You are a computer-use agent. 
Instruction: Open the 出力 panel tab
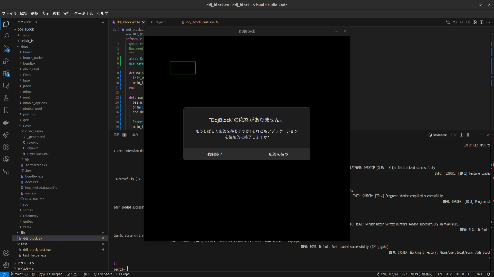135,135
